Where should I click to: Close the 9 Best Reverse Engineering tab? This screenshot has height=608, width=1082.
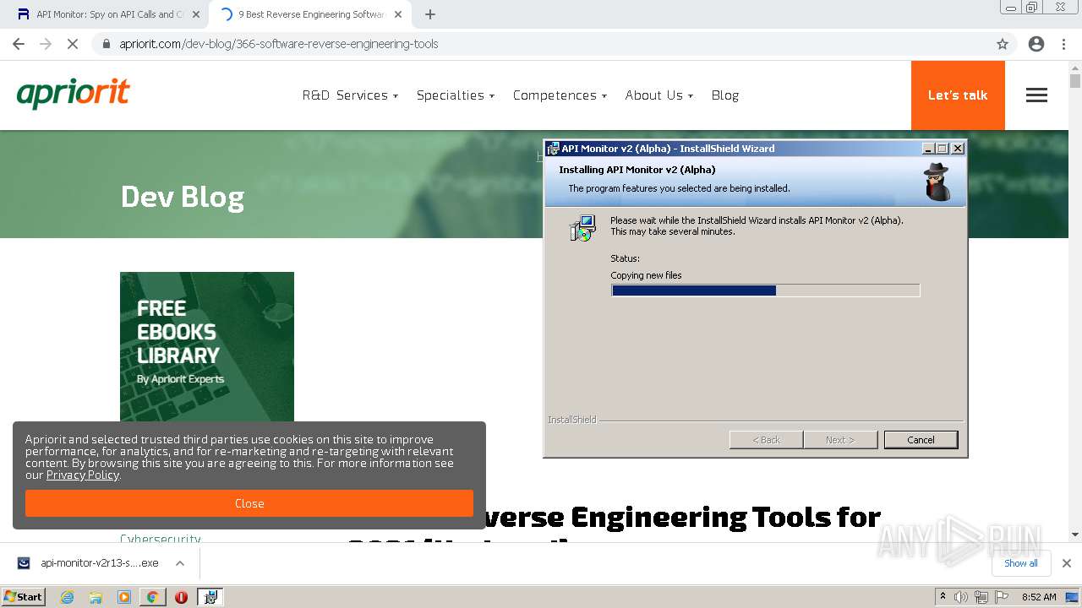tap(398, 14)
